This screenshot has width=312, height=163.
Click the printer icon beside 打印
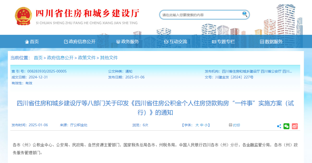(x=230, y=125)
